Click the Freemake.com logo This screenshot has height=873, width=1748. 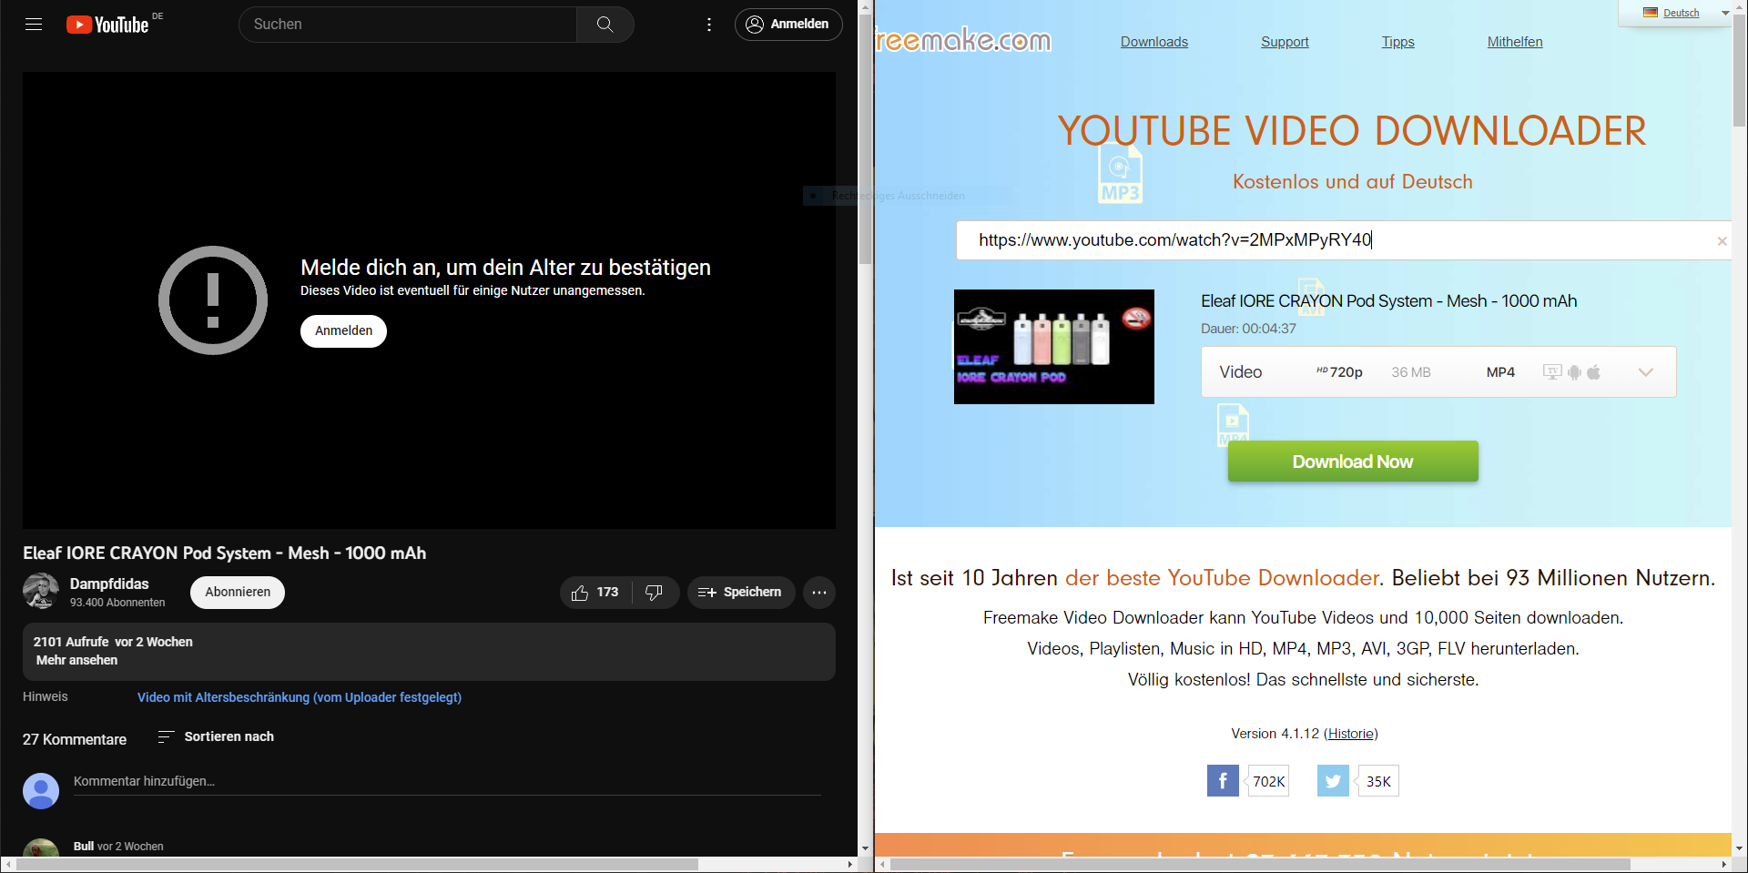(x=963, y=40)
